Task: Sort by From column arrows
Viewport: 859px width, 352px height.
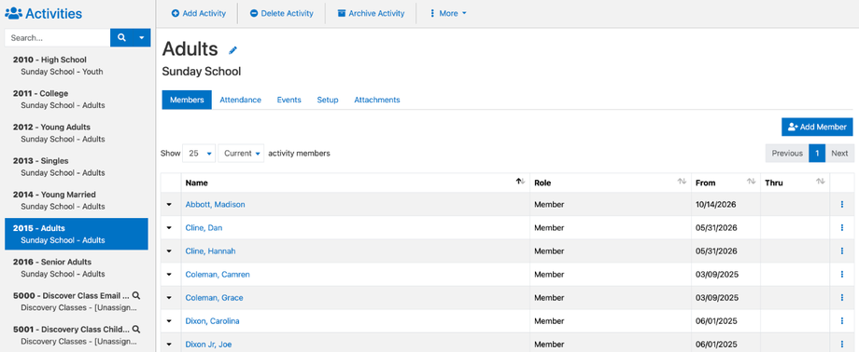Action: point(751,182)
